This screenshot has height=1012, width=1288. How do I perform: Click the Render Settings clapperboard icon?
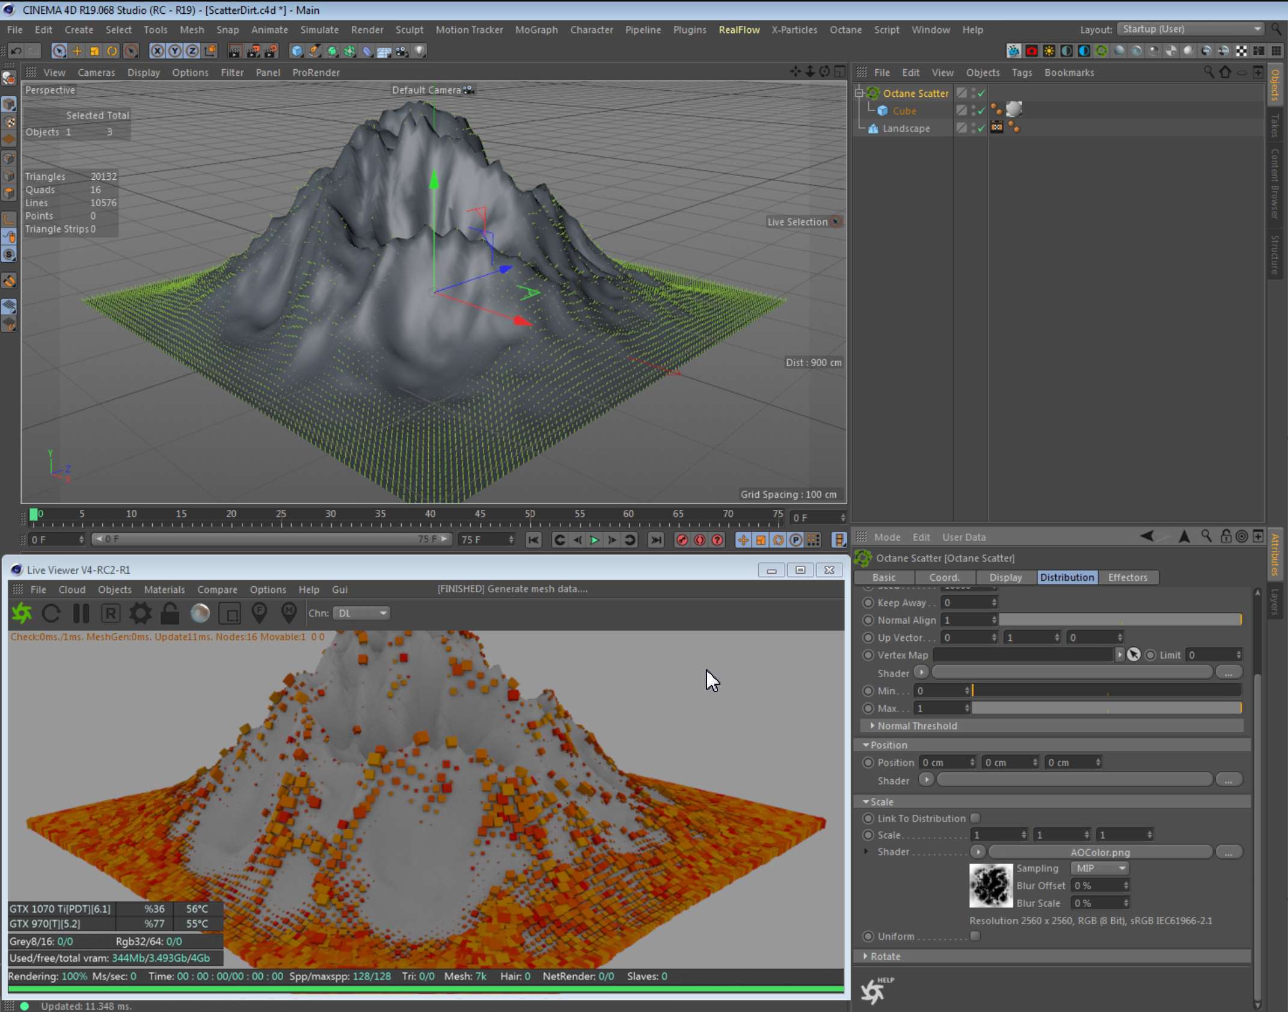pos(270,51)
